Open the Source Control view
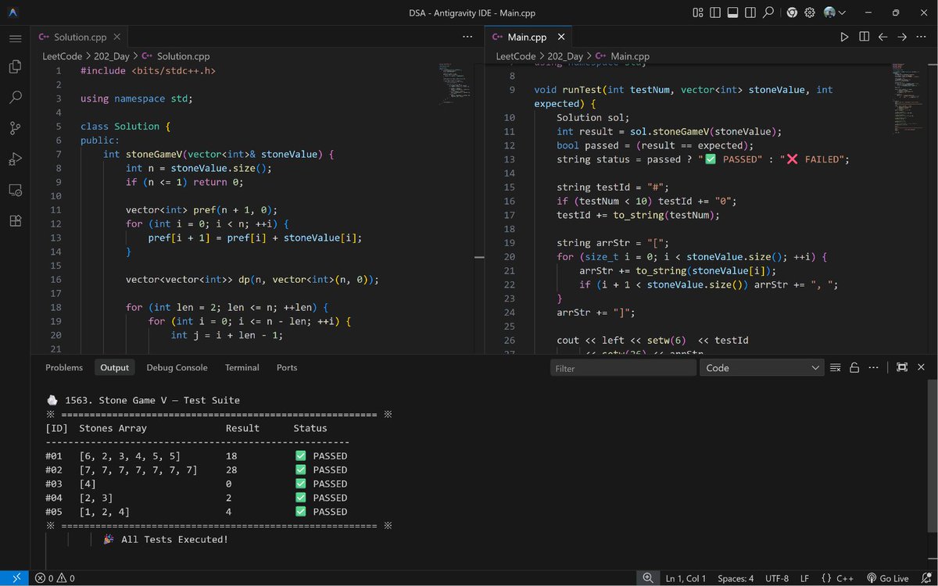 (x=15, y=128)
